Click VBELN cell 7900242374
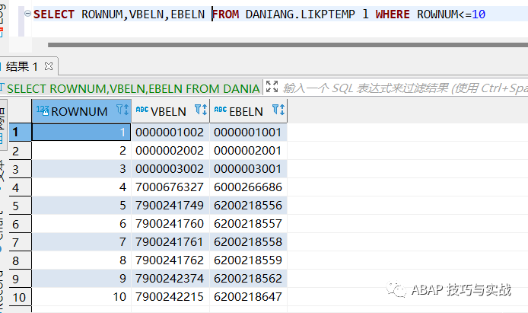Screen dimensions: 528x313 (x=170, y=278)
